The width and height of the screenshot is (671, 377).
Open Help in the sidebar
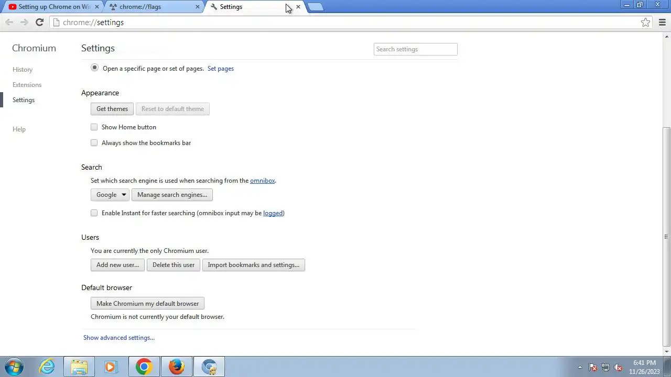point(19,129)
